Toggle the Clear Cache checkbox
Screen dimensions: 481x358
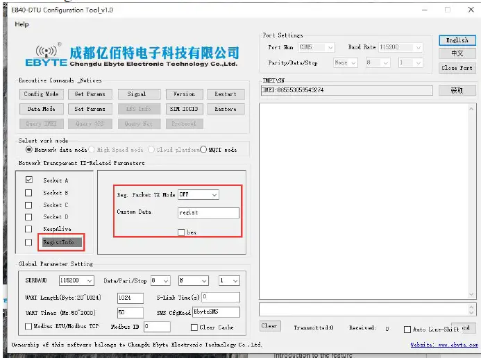pos(194,327)
